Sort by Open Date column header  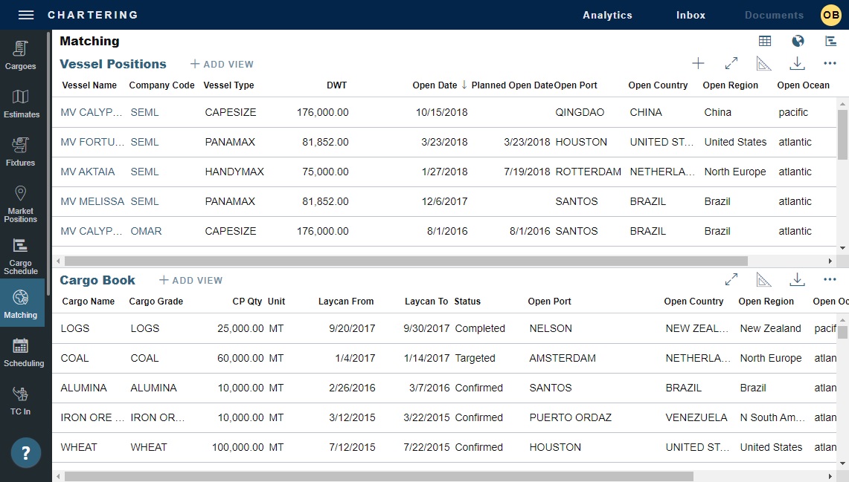(435, 85)
